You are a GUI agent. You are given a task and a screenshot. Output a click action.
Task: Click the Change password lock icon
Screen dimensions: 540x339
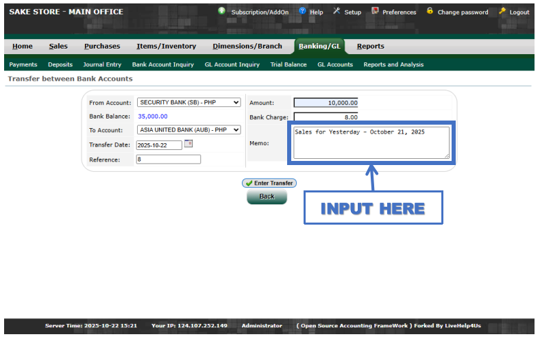[x=430, y=11]
